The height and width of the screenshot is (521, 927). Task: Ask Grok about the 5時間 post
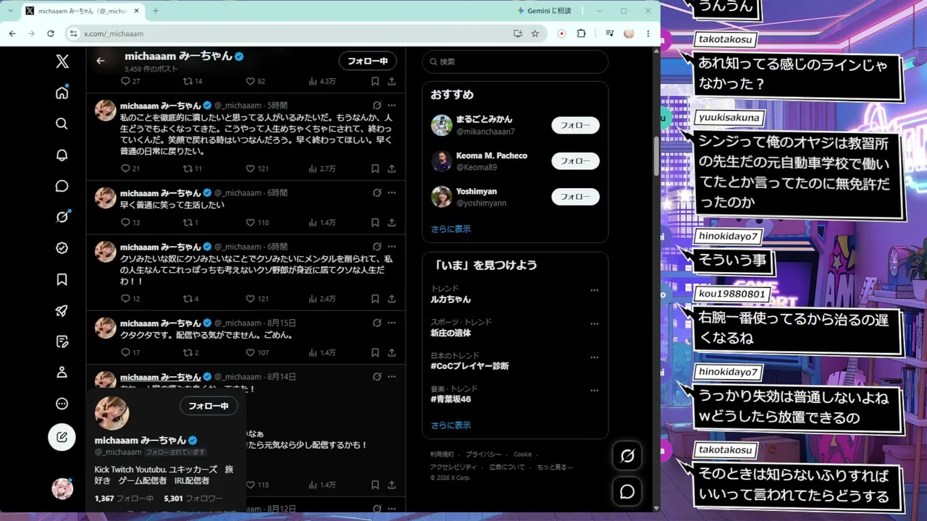point(377,105)
